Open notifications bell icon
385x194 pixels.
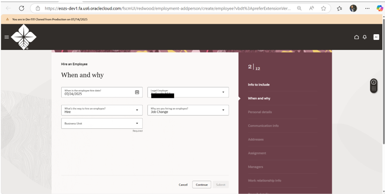click(x=364, y=37)
